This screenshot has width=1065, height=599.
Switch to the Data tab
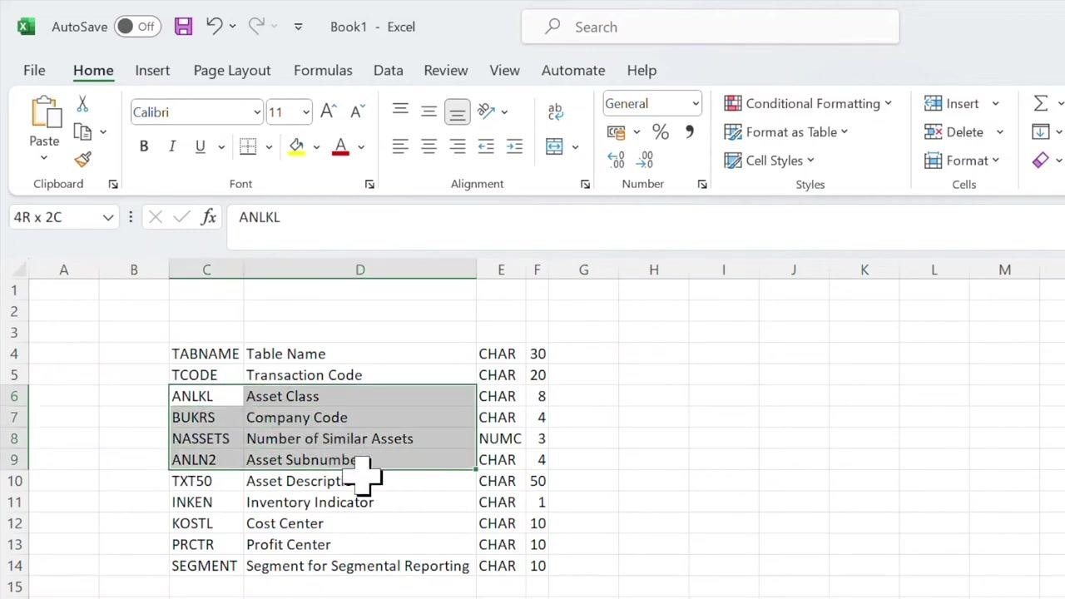pyautogui.click(x=388, y=70)
